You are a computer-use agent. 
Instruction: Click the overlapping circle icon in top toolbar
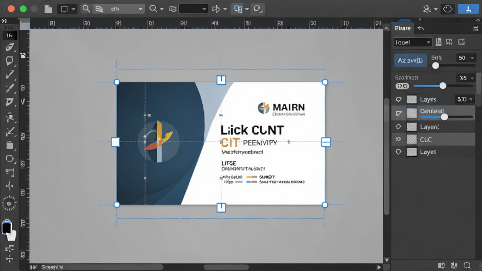coord(257,9)
